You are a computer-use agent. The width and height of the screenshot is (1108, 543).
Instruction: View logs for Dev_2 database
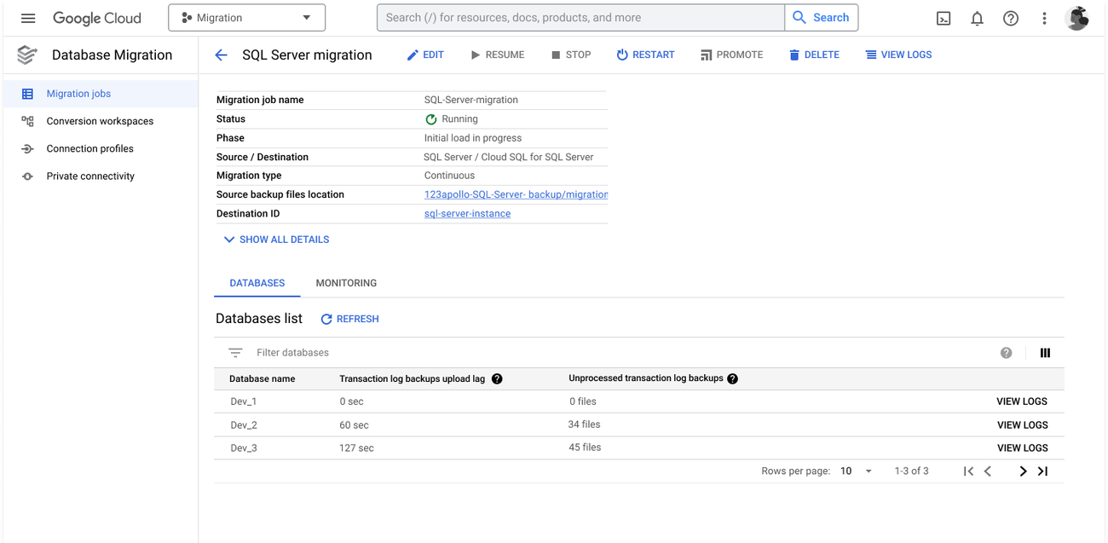[x=1022, y=425]
